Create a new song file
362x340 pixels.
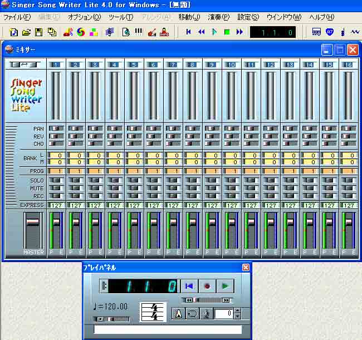click(13, 32)
